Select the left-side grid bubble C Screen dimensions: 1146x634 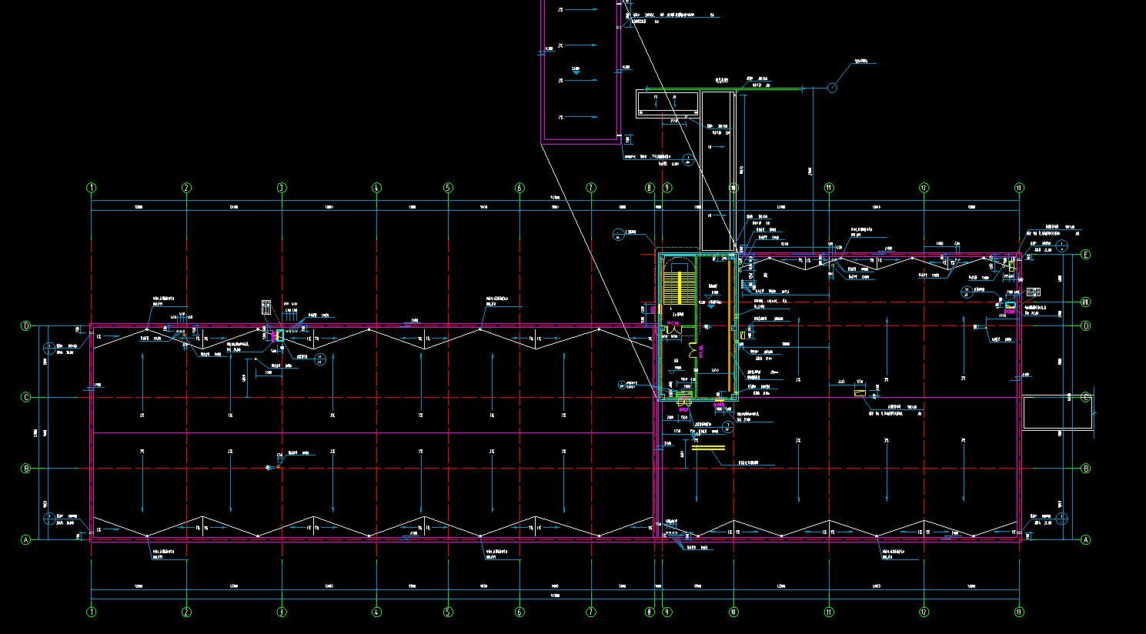click(25, 398)
